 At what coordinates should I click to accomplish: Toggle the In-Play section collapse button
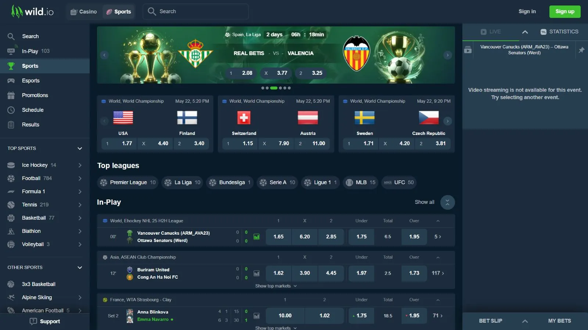(447, 202)
